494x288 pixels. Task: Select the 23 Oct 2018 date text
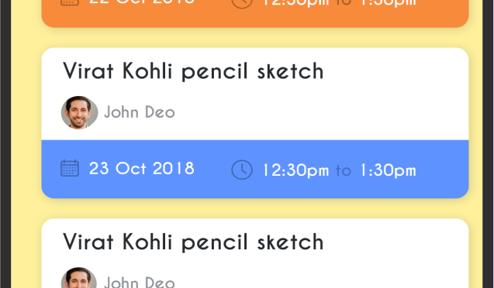tap(142, 169)
